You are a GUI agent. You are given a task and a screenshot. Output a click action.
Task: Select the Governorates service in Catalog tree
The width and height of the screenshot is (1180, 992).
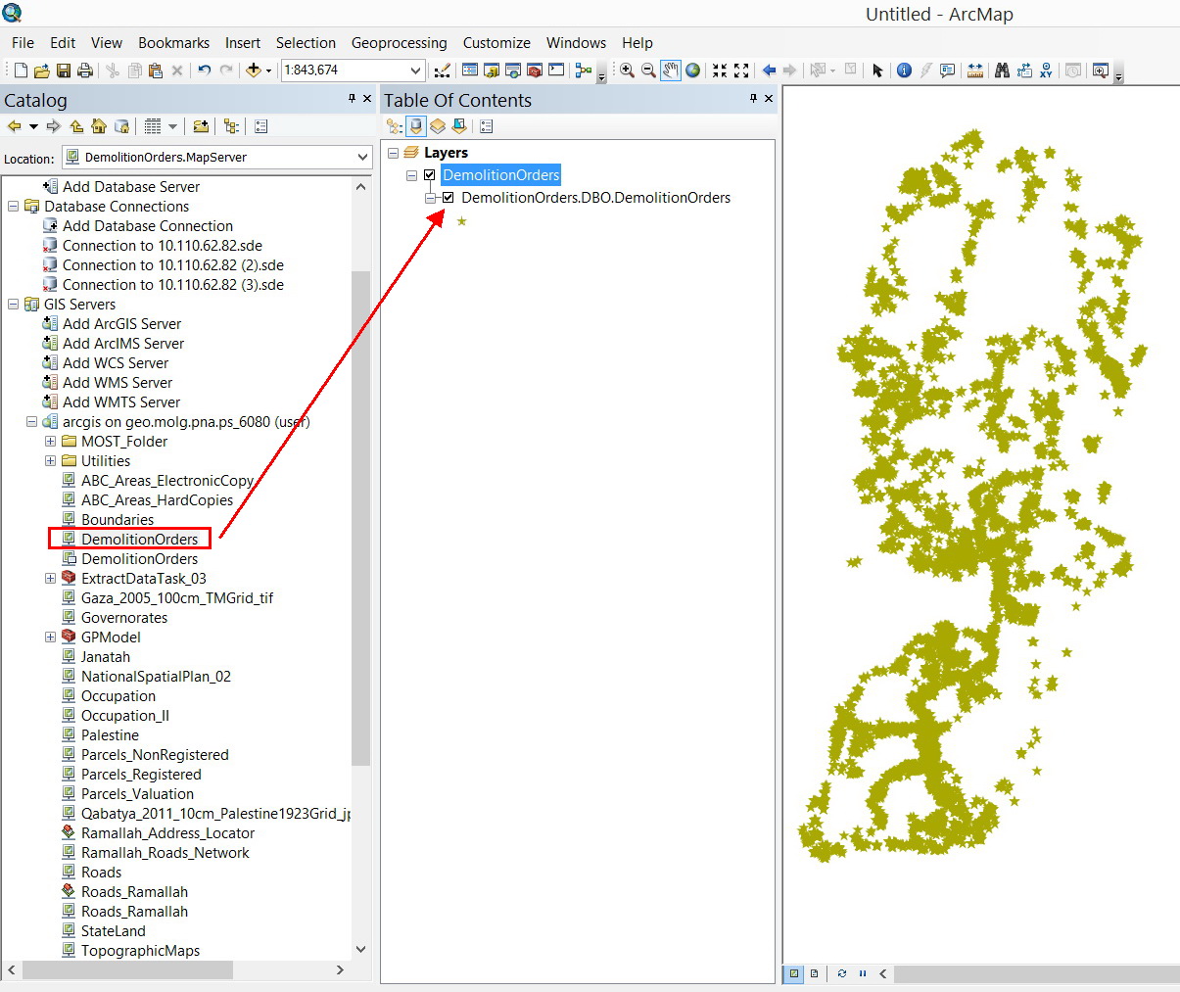tap(123, 618)
